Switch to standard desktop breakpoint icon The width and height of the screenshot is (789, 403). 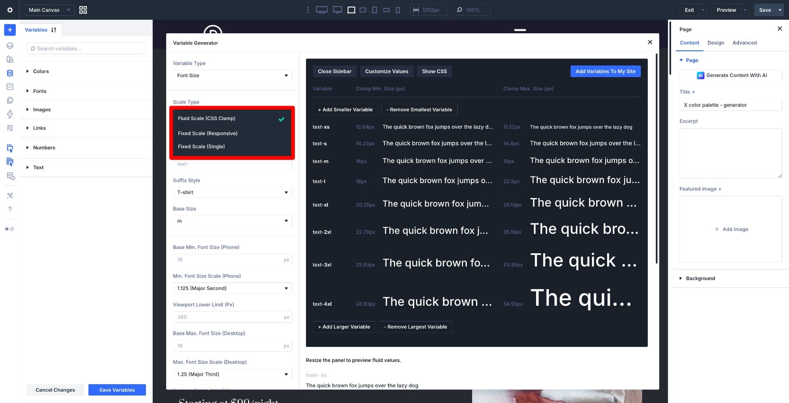338,10
